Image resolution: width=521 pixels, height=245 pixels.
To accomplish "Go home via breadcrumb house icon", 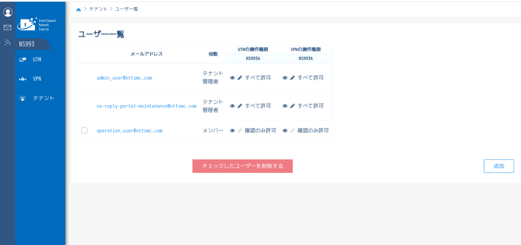I will coord(79,10).
